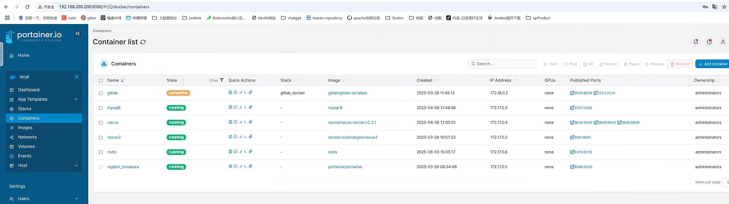Expand the Users settings menu
729x204 pixels.
click(76, 199)
